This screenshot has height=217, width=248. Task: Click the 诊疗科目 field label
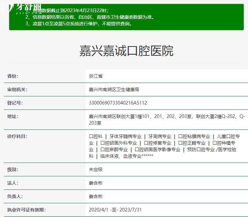pyautogui.click(x=17, y=136)
